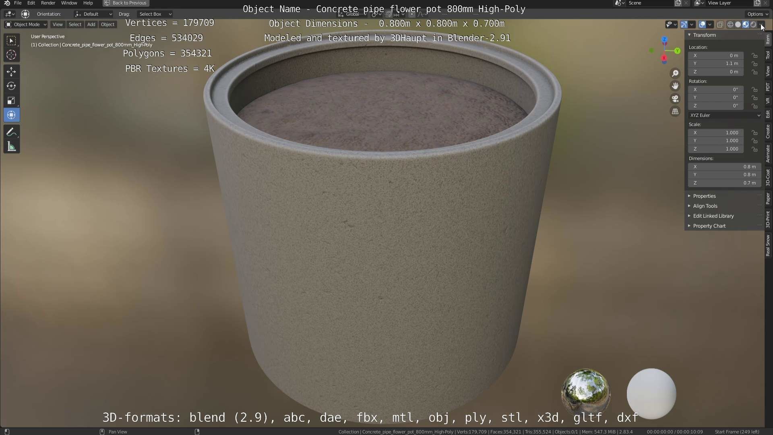Open viewport Add menu

(91, 25)
